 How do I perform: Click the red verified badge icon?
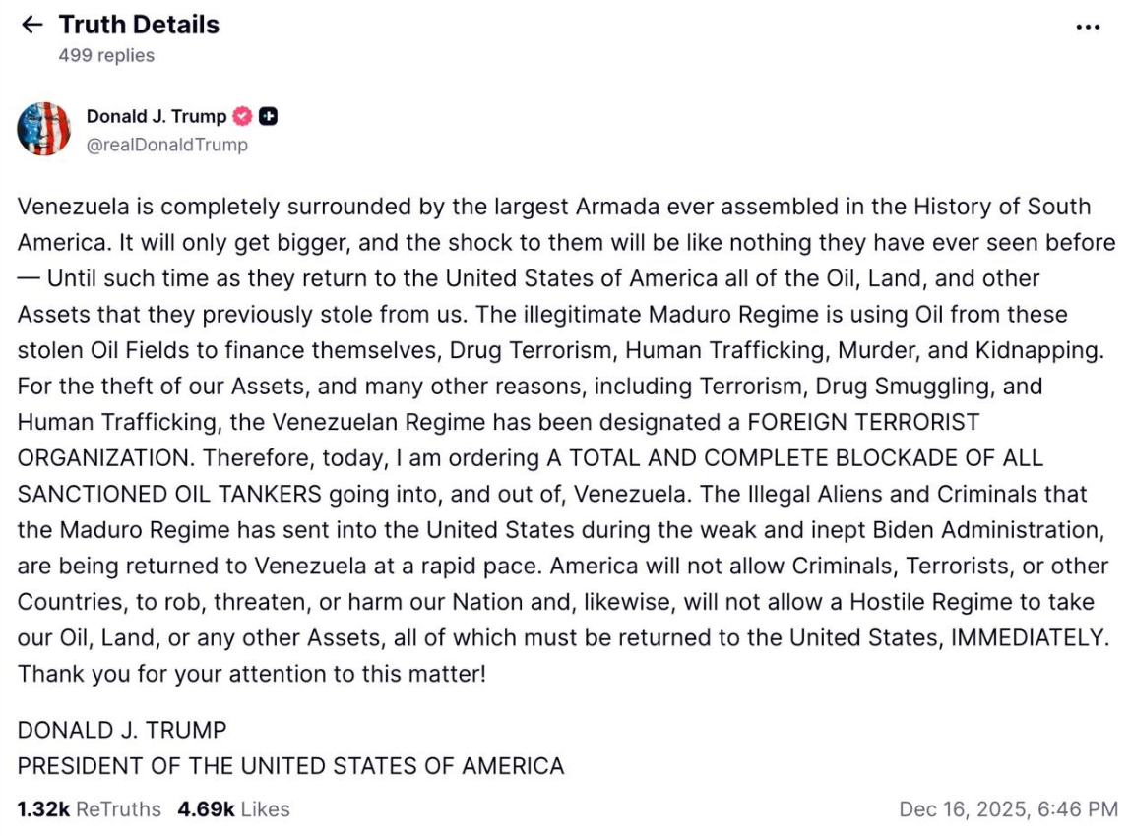[x=242, y=117]
